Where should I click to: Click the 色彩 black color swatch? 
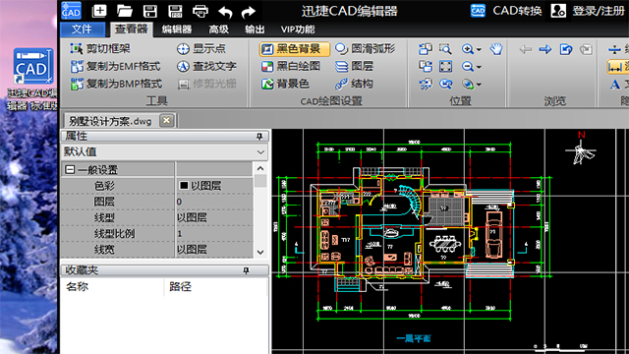pyautogui.click(x=184, y=186)
